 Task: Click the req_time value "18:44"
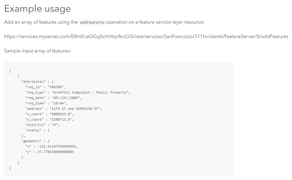(59, 103)
